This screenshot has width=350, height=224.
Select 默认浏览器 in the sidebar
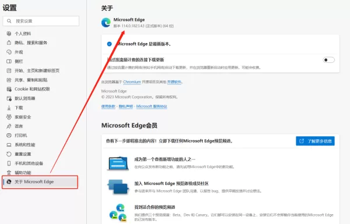click(24, 98)
